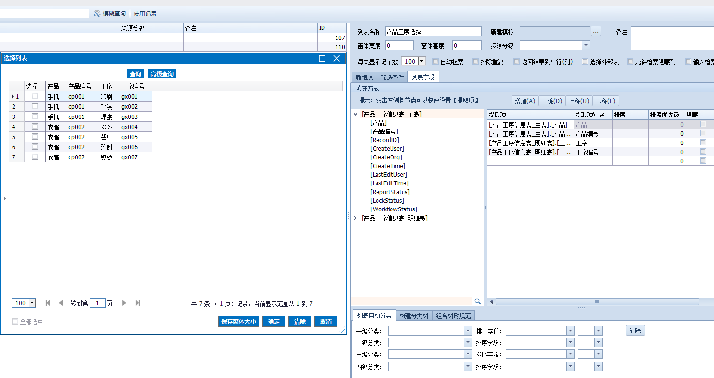Check the selection box for row 1

tap(35, 96)
